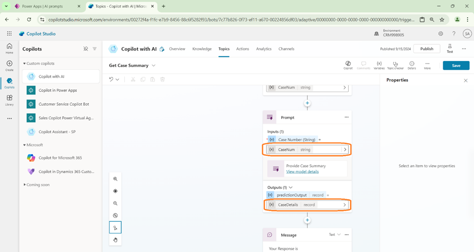
Task: Open topic Details icon
Action: click(x=411, y=65)
